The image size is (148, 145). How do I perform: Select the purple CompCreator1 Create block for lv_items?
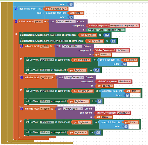[75, 113]
